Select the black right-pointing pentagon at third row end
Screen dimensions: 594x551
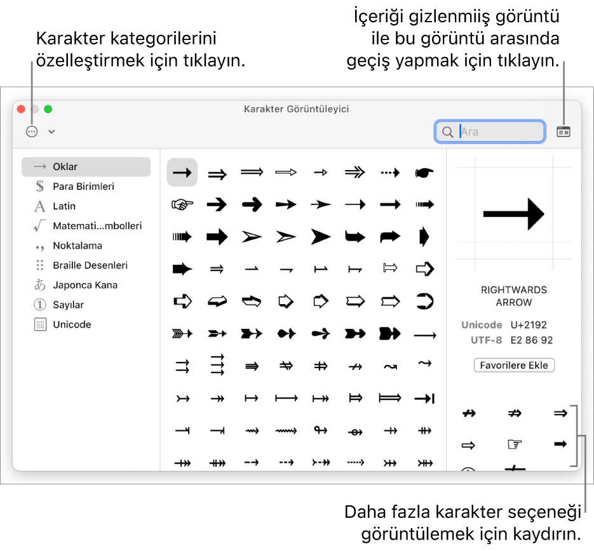pos(424,237)
